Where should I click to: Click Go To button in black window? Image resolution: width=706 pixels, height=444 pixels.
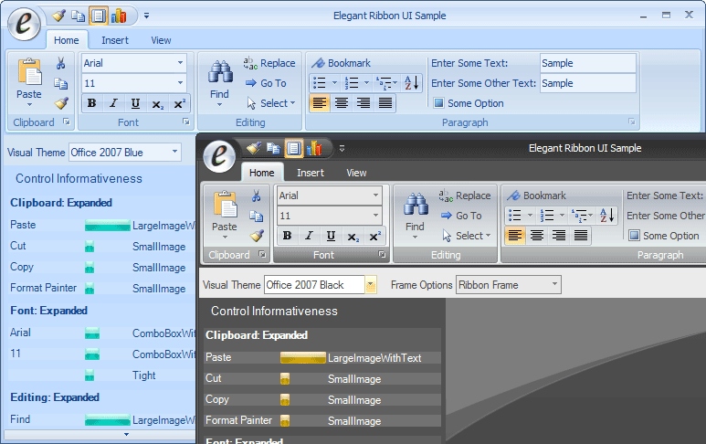coord(461,216)
